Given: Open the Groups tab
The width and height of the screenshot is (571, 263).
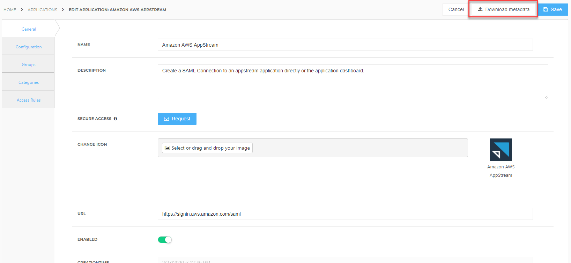Looking at the screenshot, I should point(29,64).
